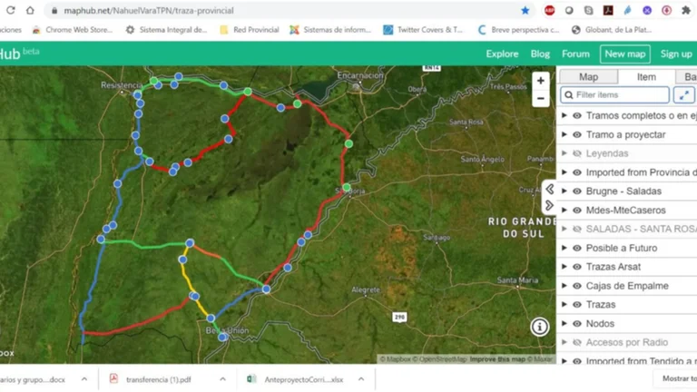
Task: Open Explore in the top menu
Action: [502, 54]
